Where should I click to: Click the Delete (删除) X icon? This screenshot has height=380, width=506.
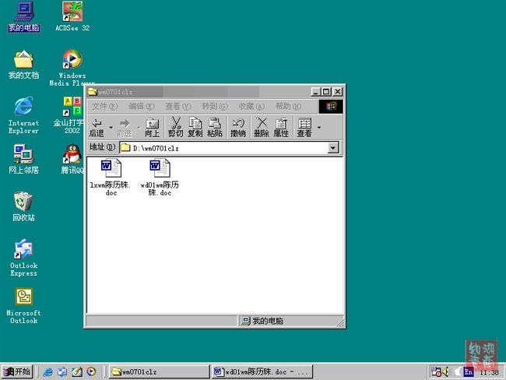(x=262, y=127)
